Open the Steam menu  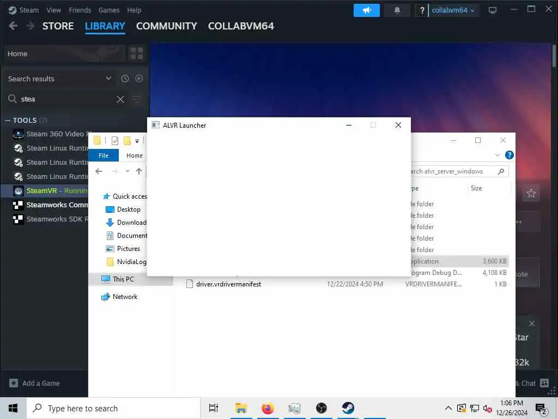(x=29, y=10)
